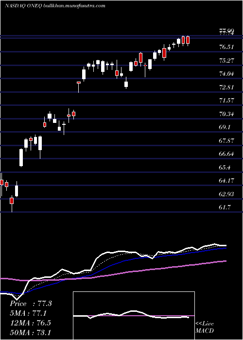
Task: Click the 50MA 73.1 value text
Action: pyautogui.click(x=30, y=332)
